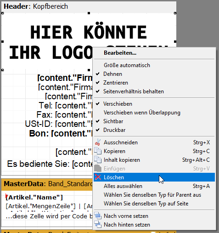Click the copy icon next to Kopieren
219x233 pixels.
[x=98, y=151]
